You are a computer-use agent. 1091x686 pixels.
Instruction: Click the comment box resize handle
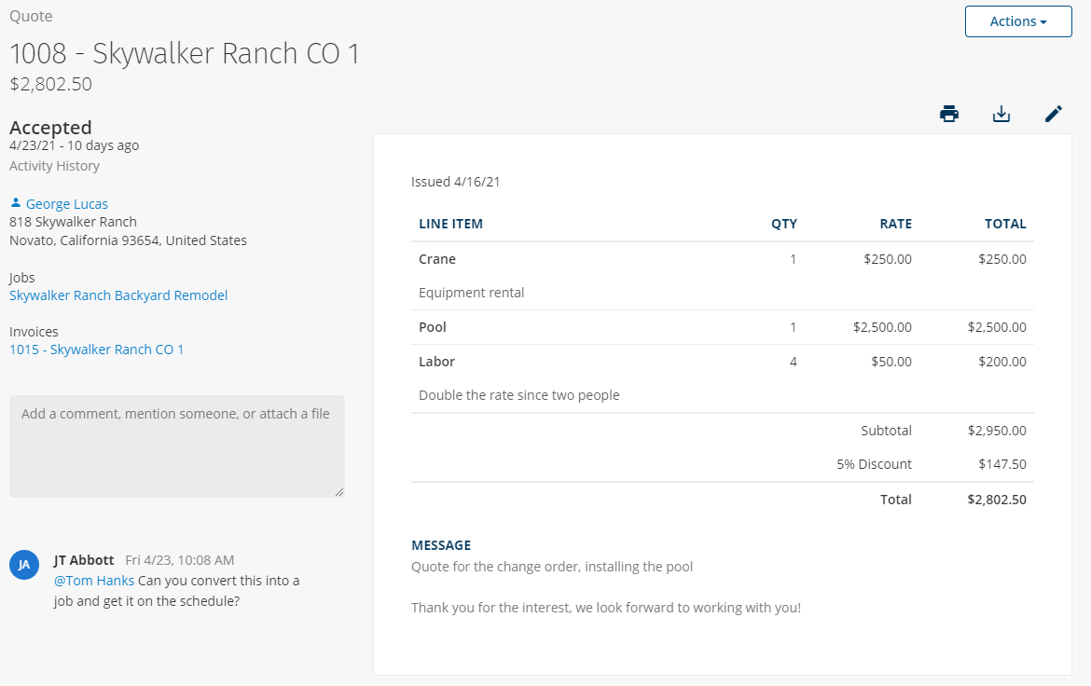(338, 491)
